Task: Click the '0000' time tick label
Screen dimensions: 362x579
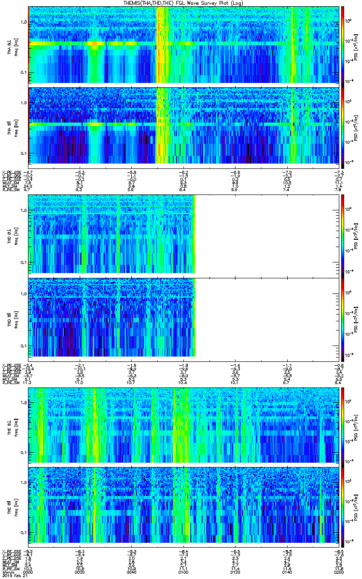Action: pyautogui.click(x=28, y=573)
